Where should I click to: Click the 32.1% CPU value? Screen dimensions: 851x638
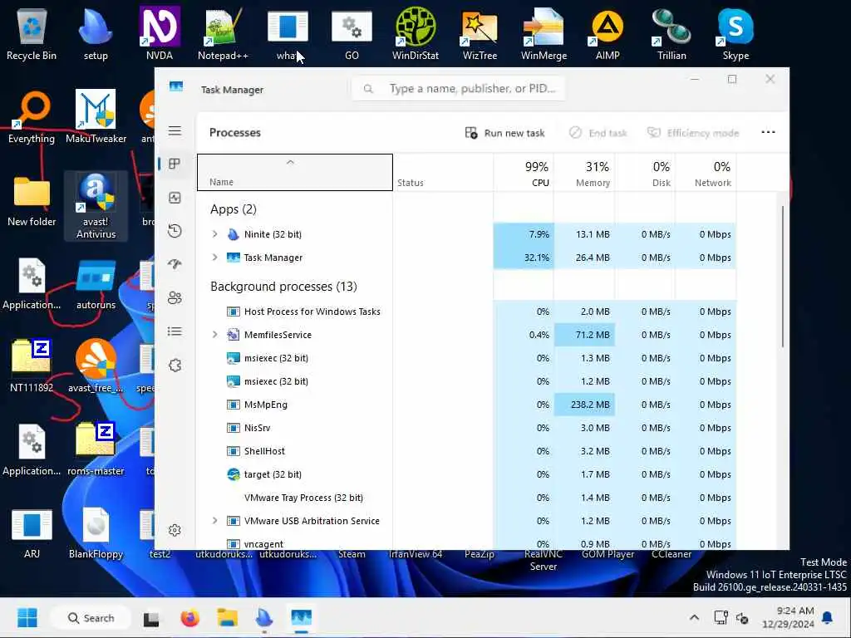point(524,258)
